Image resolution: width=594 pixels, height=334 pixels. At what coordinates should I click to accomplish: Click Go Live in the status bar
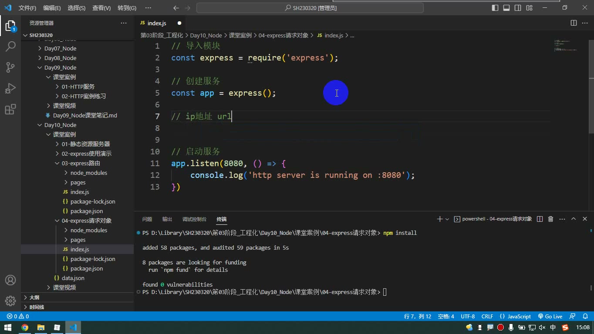click(x=550, y=316)
